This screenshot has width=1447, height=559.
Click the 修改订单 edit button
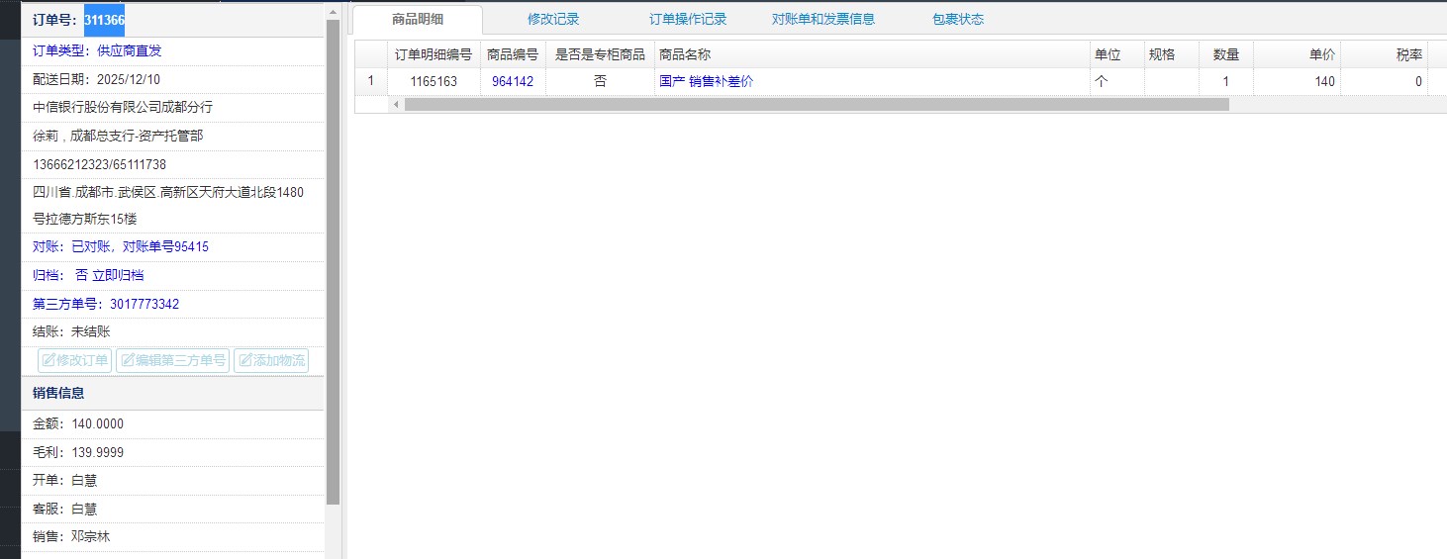click(75, 360)
